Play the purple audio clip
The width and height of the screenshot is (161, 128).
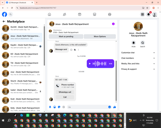coord(90,64)
